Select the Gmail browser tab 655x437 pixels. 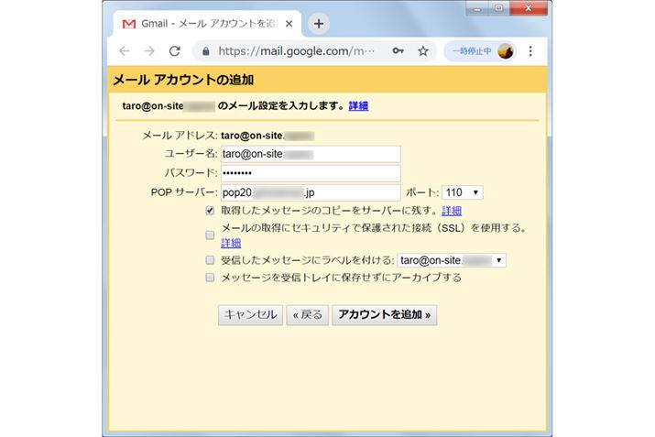pyautogui.click(x=202, y=23)
